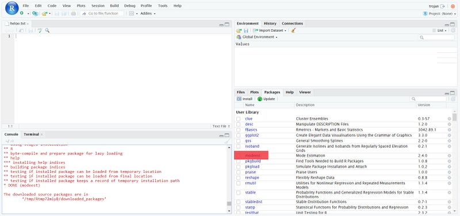Switch to the Terminal tab
The height and width of the screenshot is (216, 460).
tap(32, 134)
